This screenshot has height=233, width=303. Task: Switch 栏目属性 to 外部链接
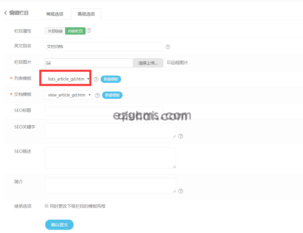click(55, 31)
